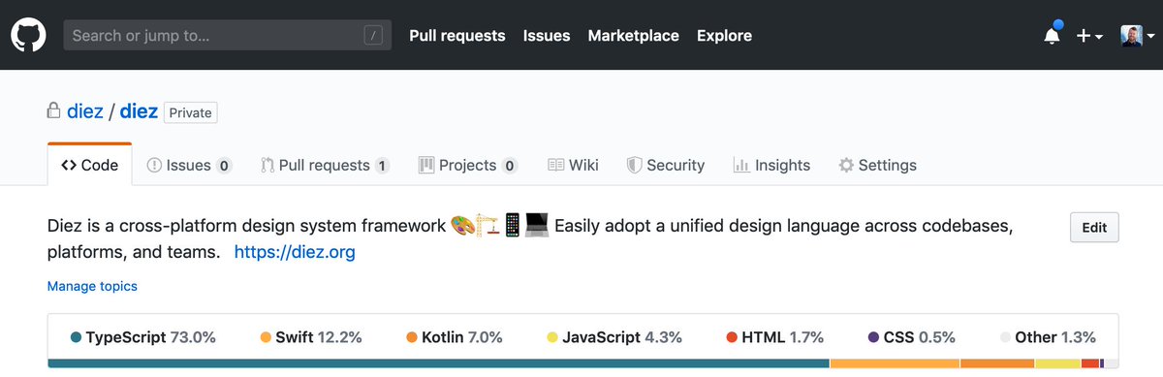The height and width of the screenshot is (377, 1163).
Task: Click the Settings gear icon
Action: 846,165
